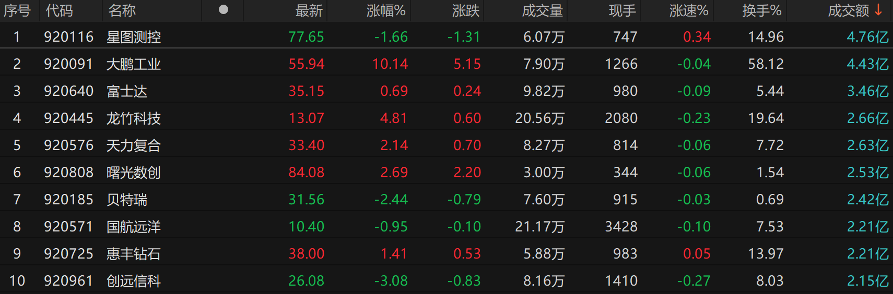Viewport: 893px width, 294px height.
Task: Click the 涨速% column header
Action: (x=688, y=10)
